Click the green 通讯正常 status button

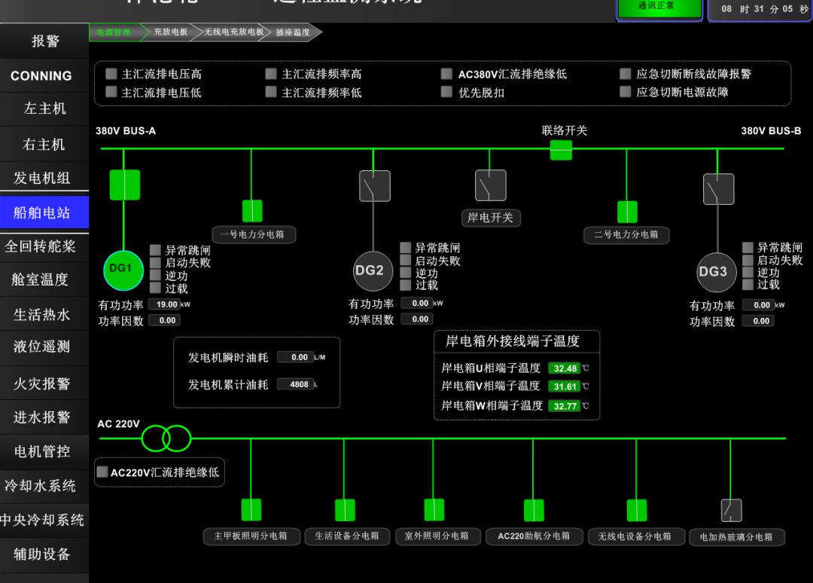(656, 8)
